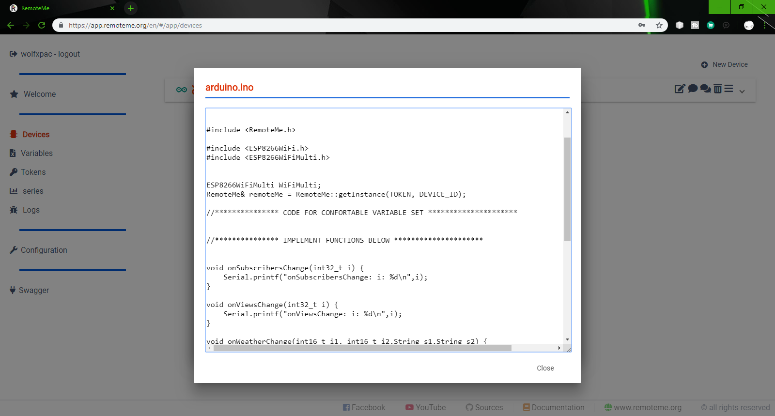Click the 'void onViewsChange' code line

pyautogui.click(x=272, y=305)
